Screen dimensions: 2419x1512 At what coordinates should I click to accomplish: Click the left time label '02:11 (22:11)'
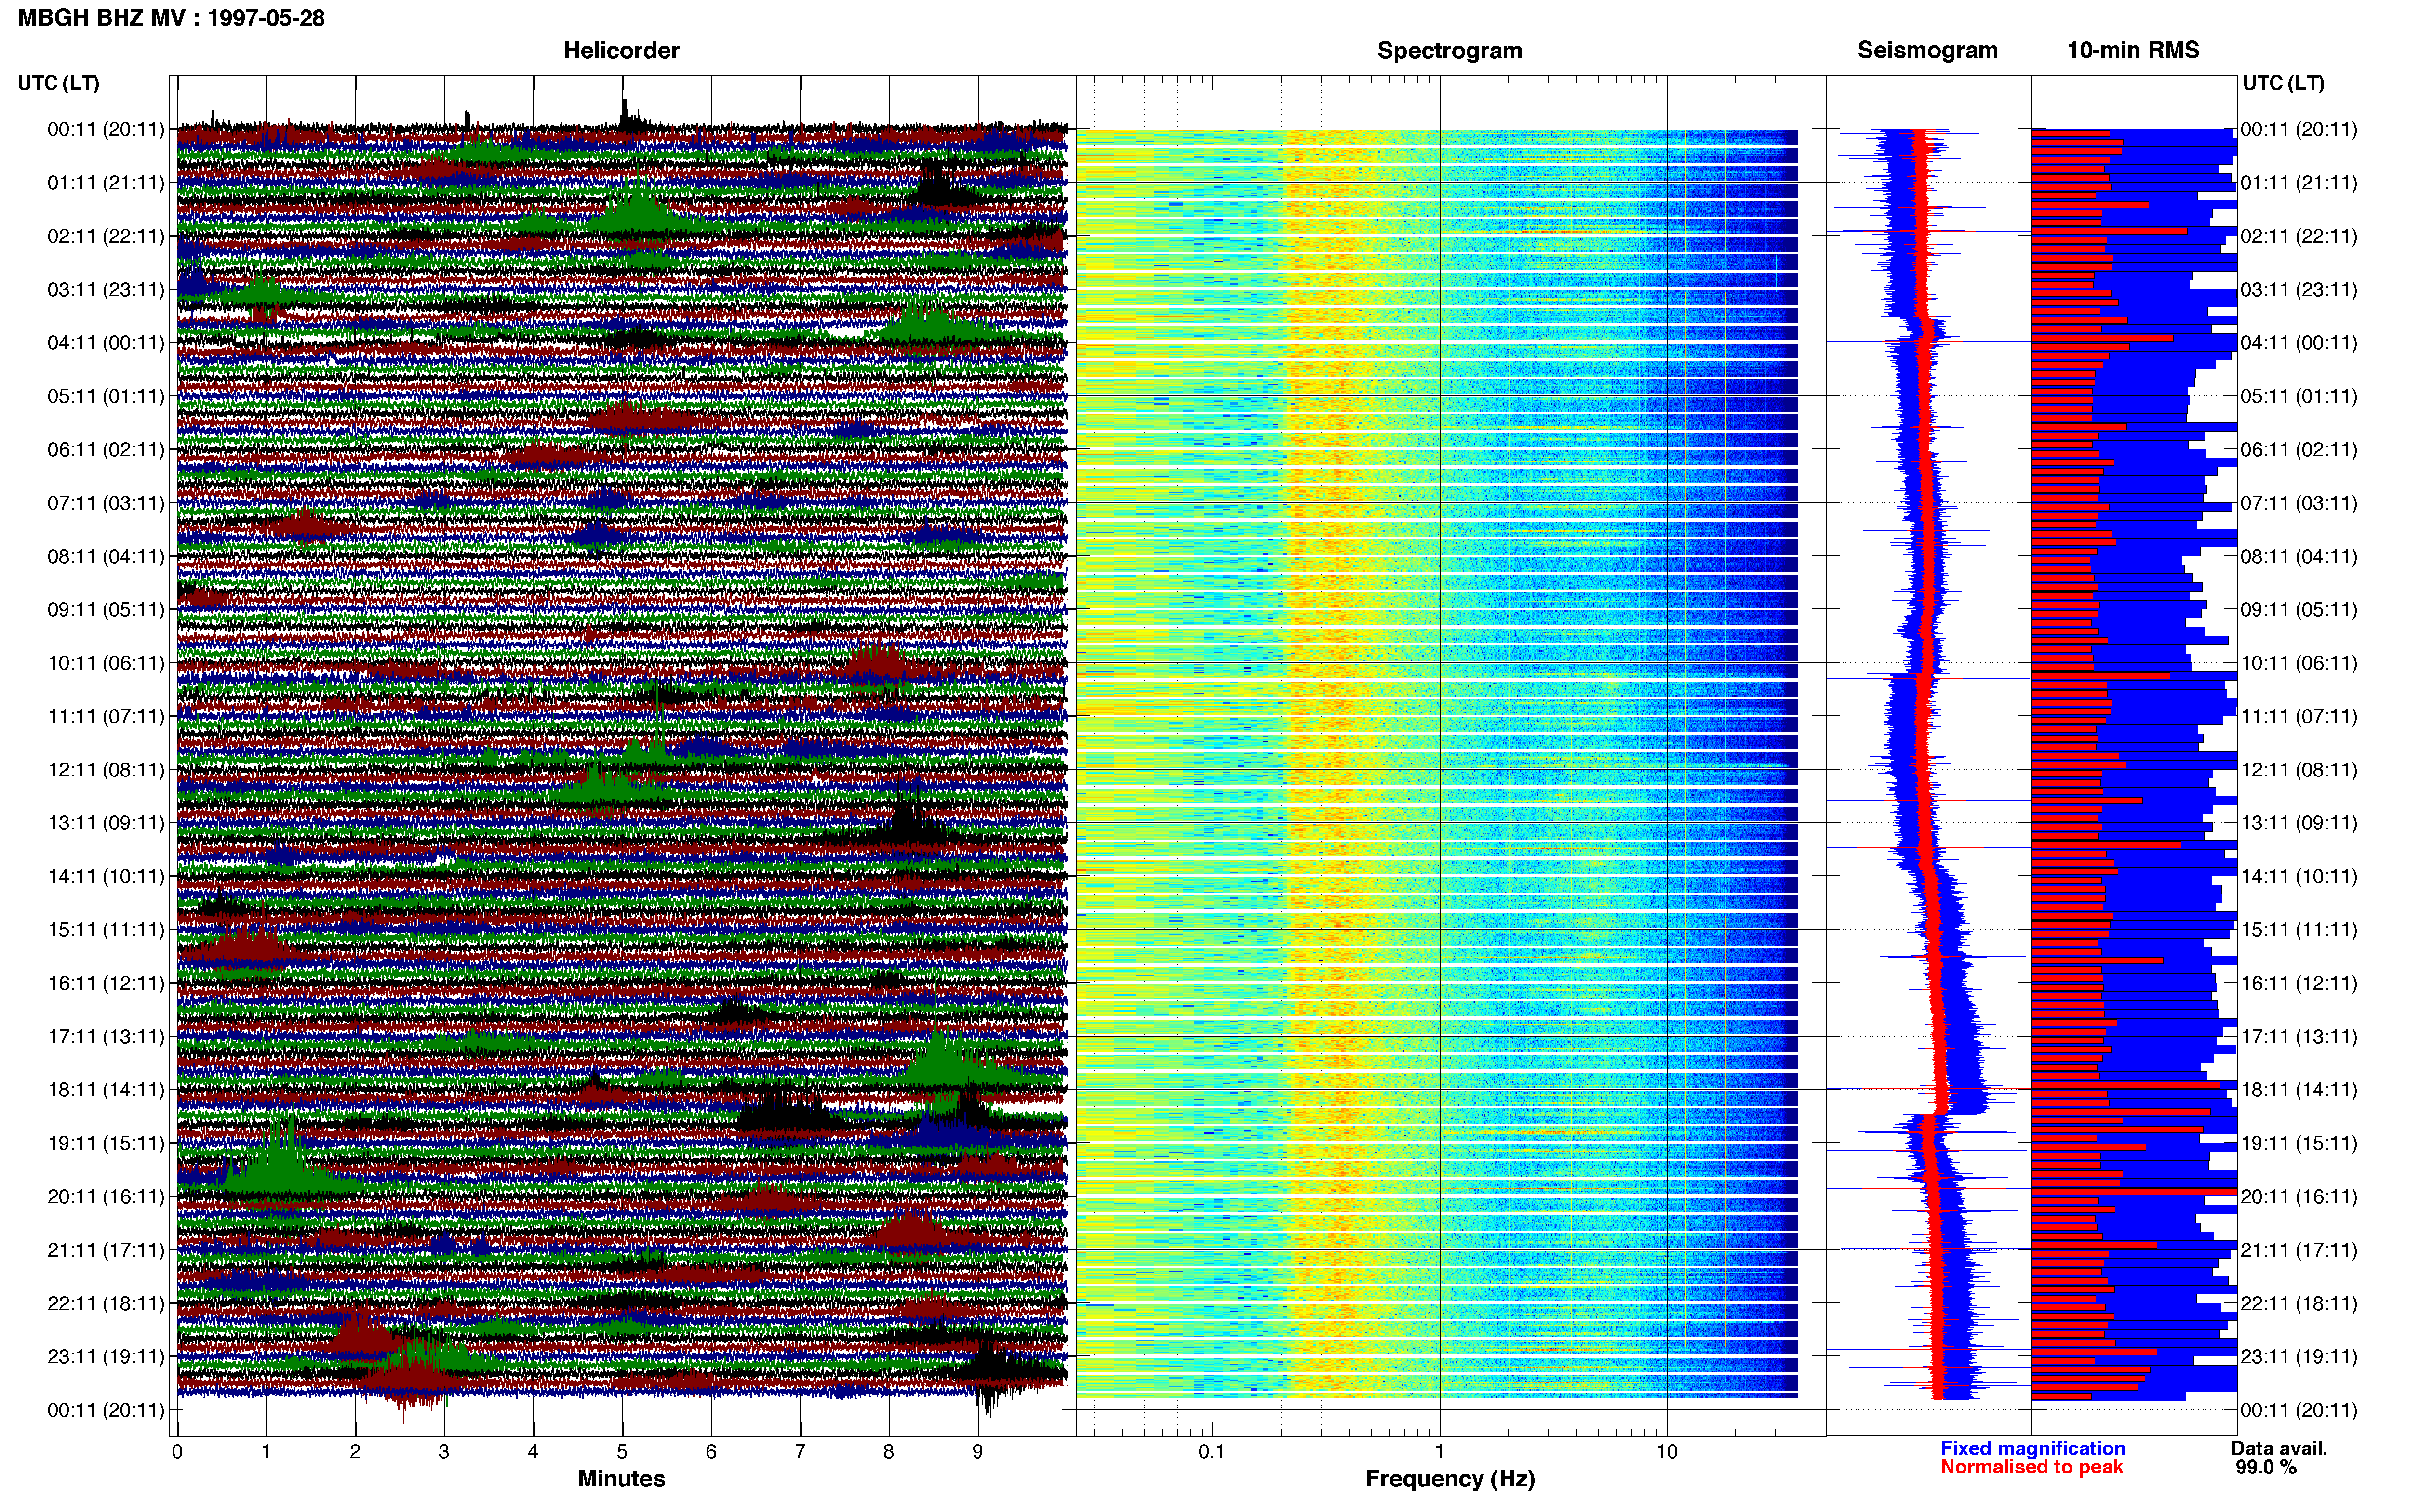click(106, 236)
